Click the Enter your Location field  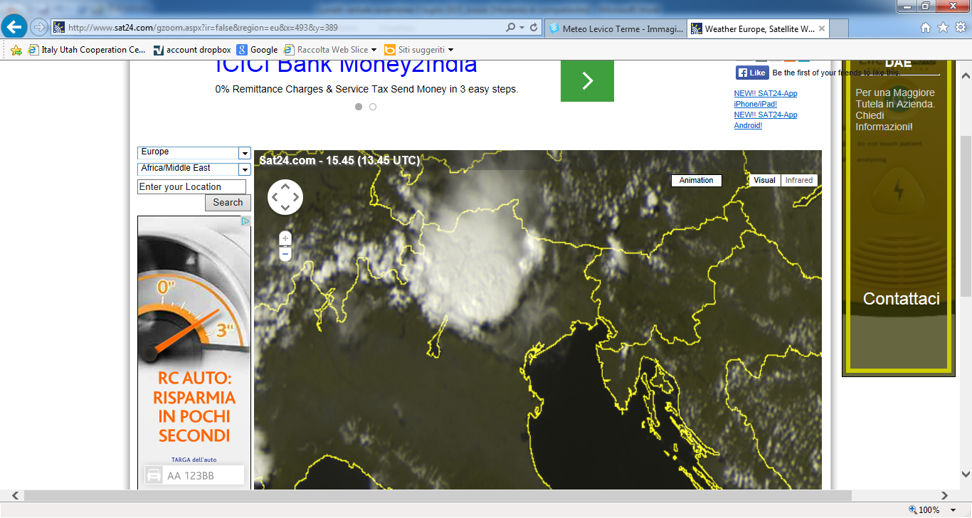pyautogui.click(x=191, y=187)
